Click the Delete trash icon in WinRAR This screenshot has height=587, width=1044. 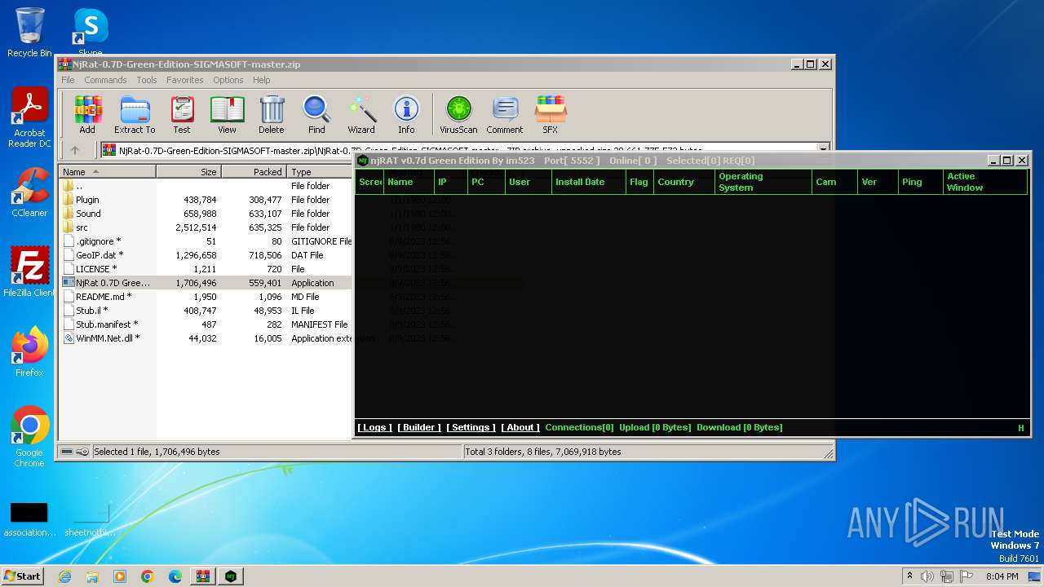272,114
